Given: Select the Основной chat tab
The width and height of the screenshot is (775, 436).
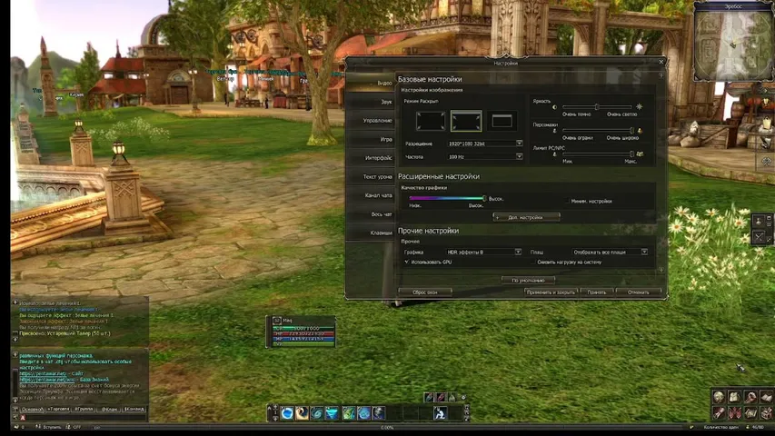Looking at the screenshot, I should [32, 410].
